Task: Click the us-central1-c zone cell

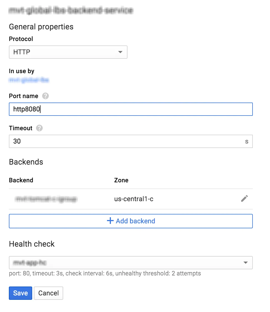Action: 134,199
